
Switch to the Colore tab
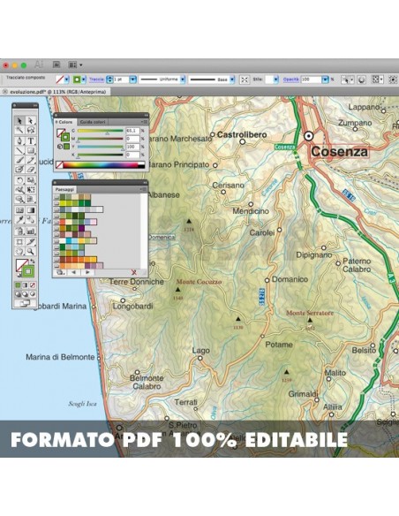click(65, 122)
